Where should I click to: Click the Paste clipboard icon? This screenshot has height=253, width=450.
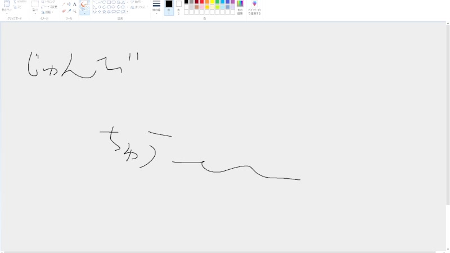click(6, 4)
